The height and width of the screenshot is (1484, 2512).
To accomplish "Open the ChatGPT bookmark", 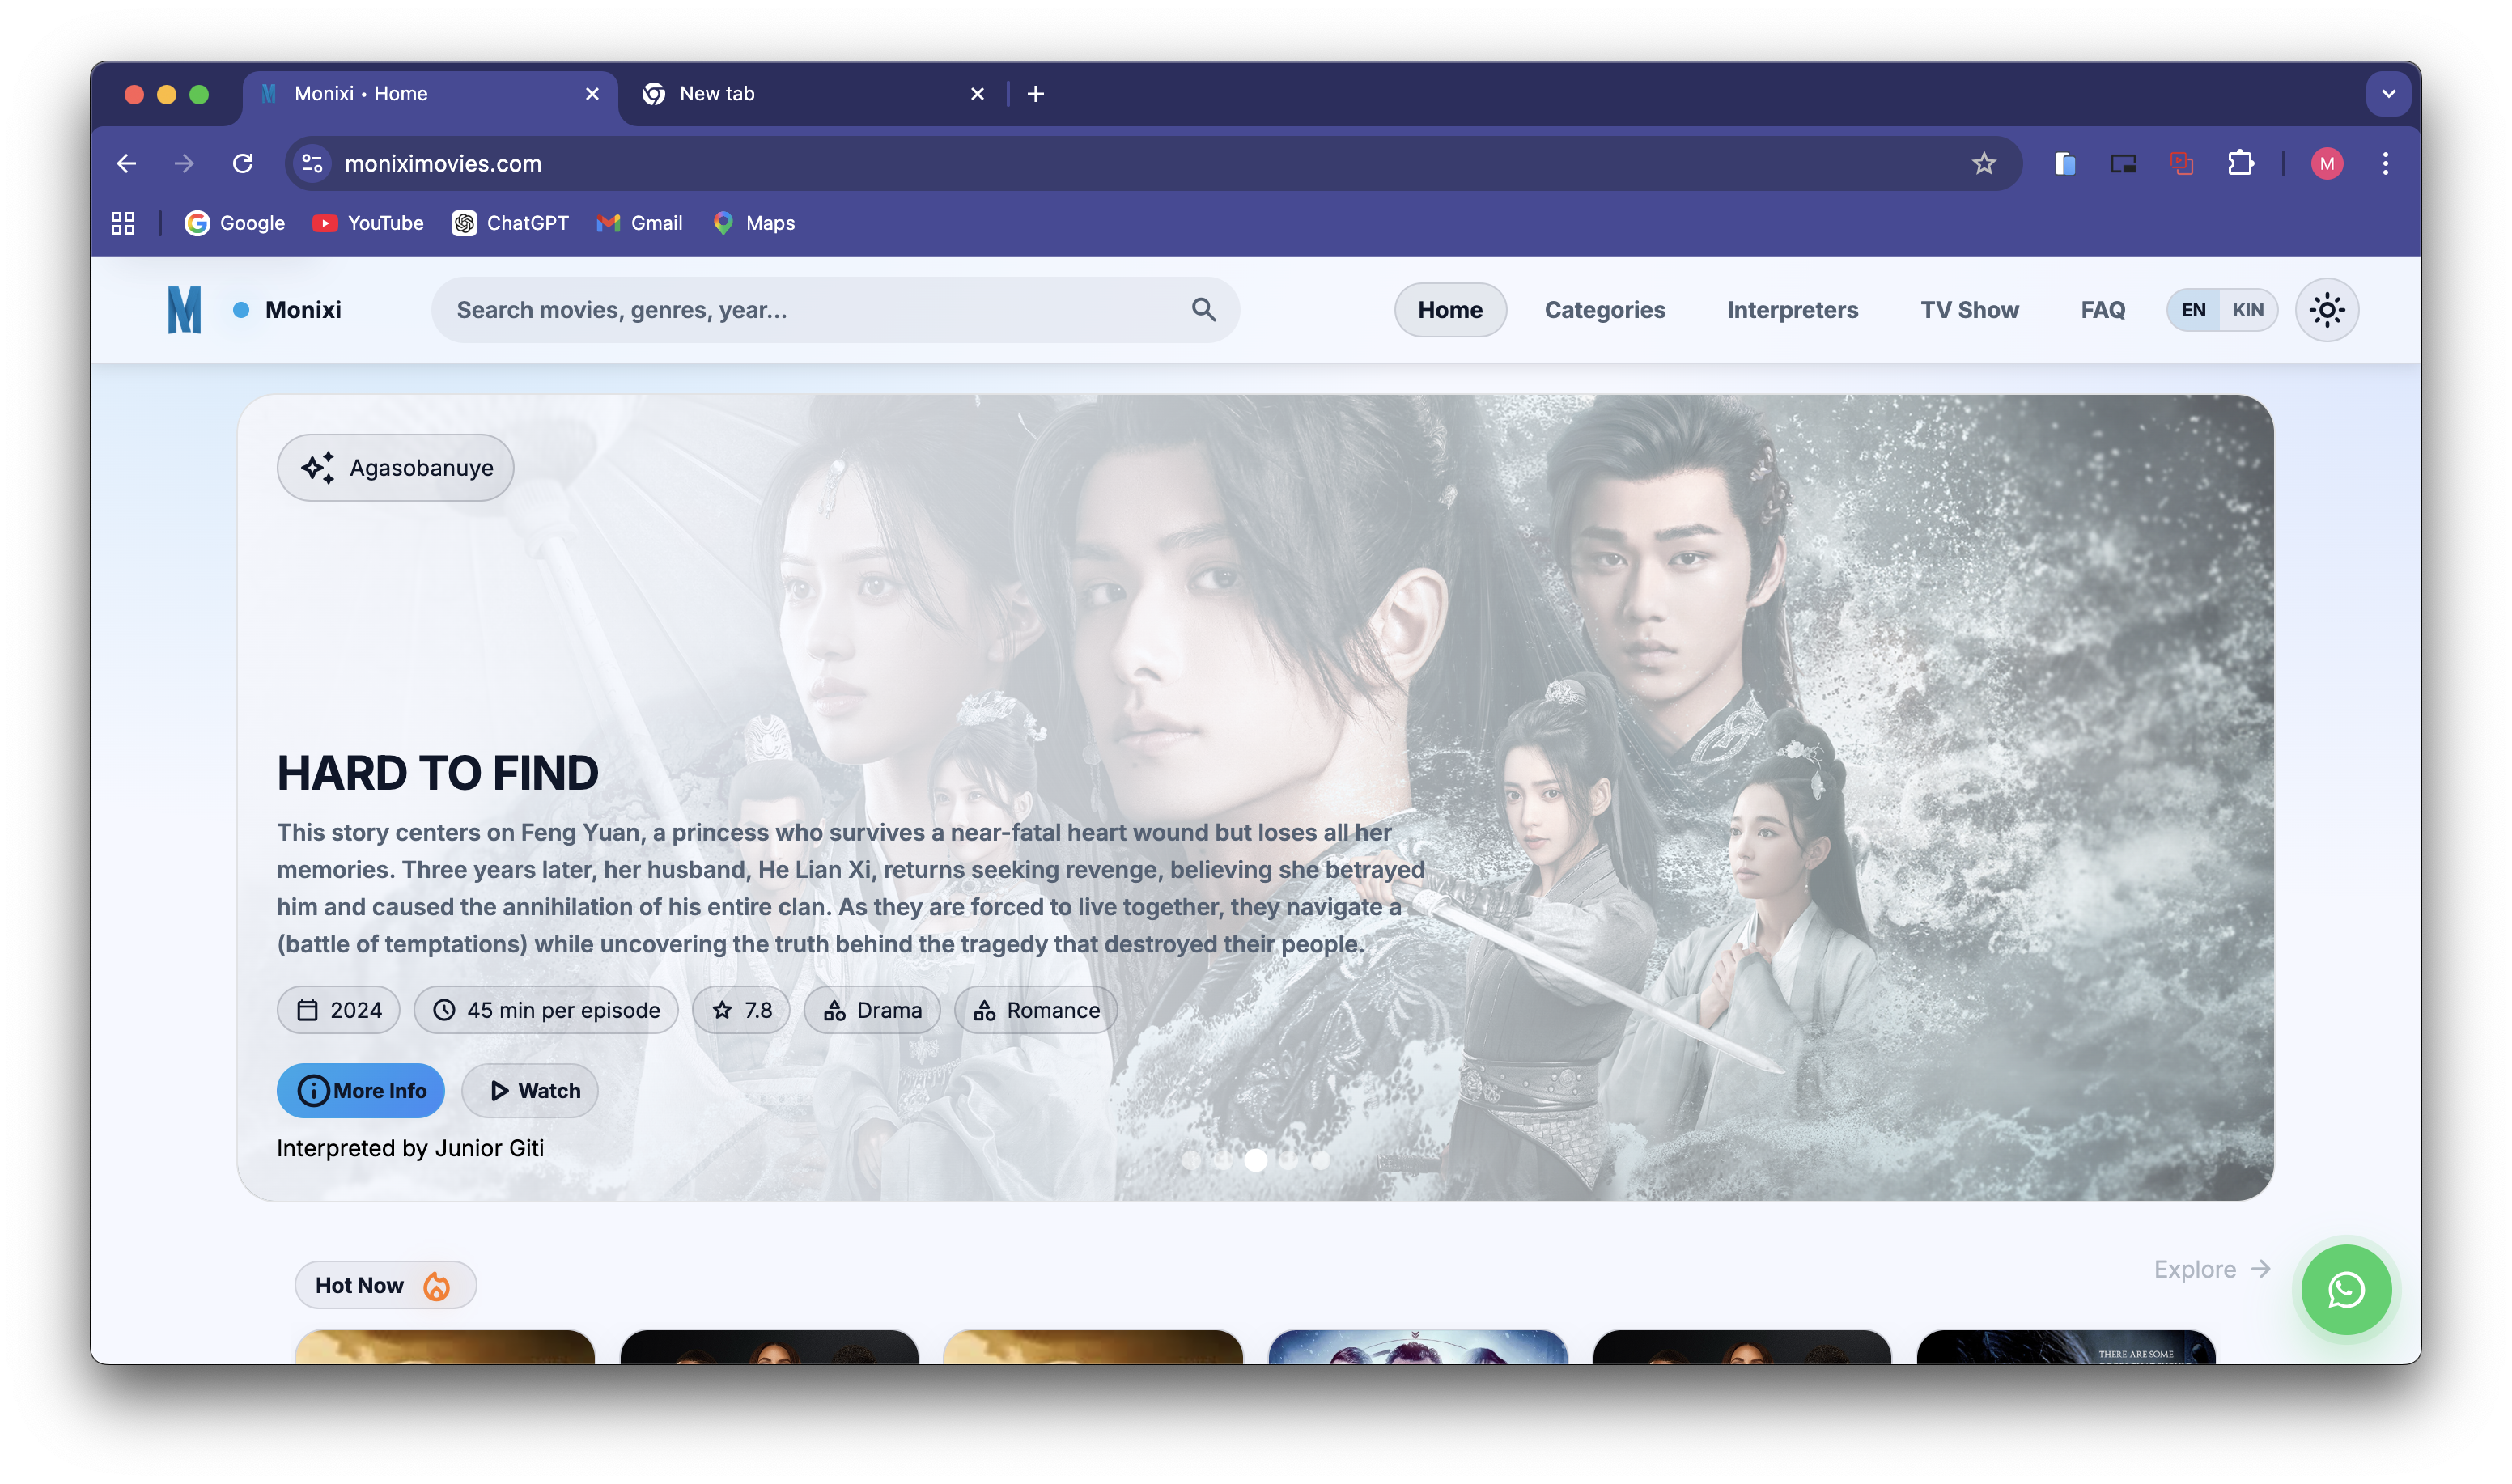I will (x=511, y=223).
